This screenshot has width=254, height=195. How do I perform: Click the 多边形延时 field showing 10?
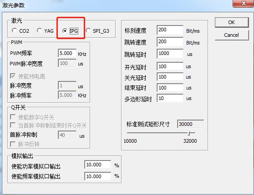click(x=170, y=98)
